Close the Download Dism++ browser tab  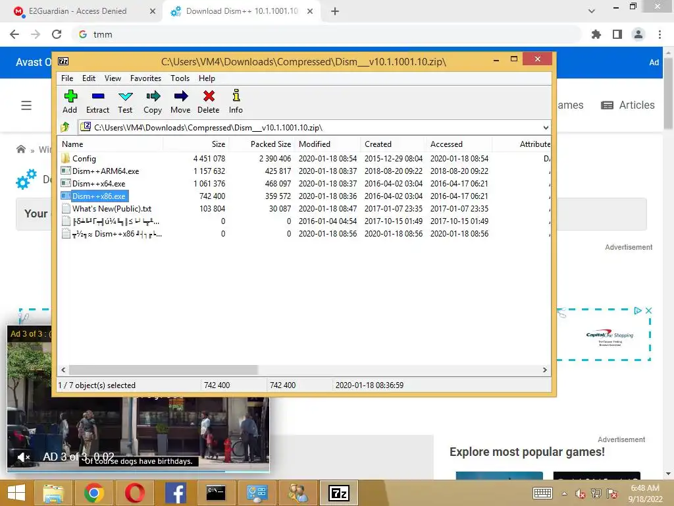coord(310,11)
